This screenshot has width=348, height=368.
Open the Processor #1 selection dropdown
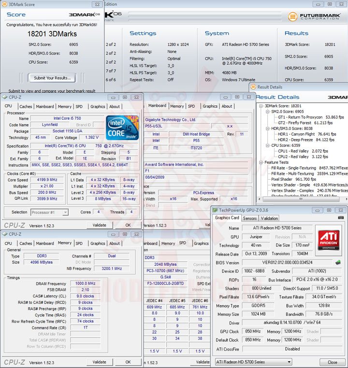pyautogui.click(x=66, y=212)
